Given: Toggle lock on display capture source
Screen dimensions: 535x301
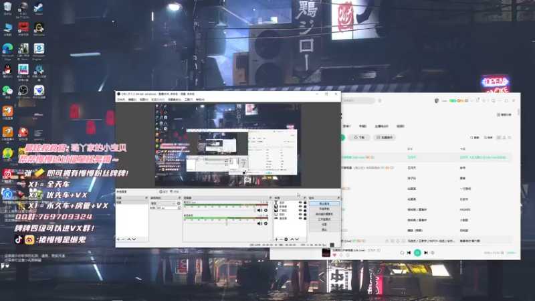Looking at the screenshot, I should [x=305, y=215].
